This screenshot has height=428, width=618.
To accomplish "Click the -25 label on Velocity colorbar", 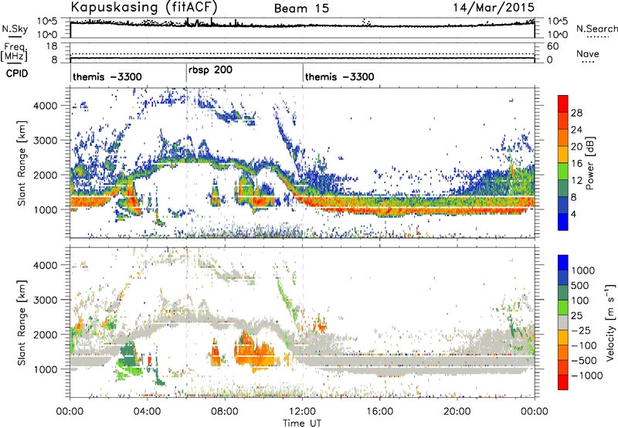I will pos(583,331).
